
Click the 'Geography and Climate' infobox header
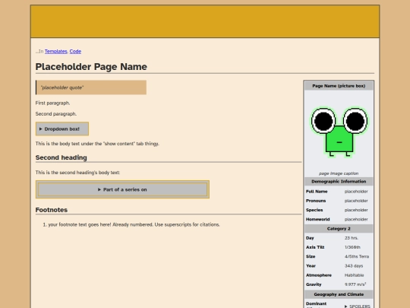tap(339, 294)
